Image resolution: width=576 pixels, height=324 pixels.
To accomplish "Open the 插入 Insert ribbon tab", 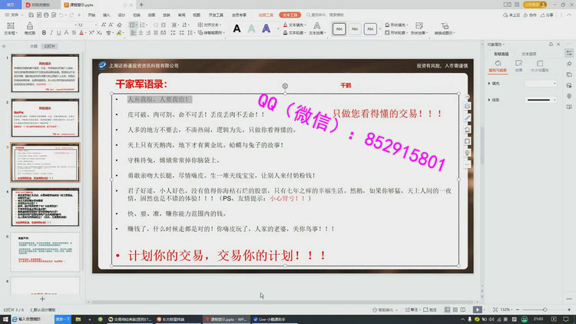I will pos(107,14).
